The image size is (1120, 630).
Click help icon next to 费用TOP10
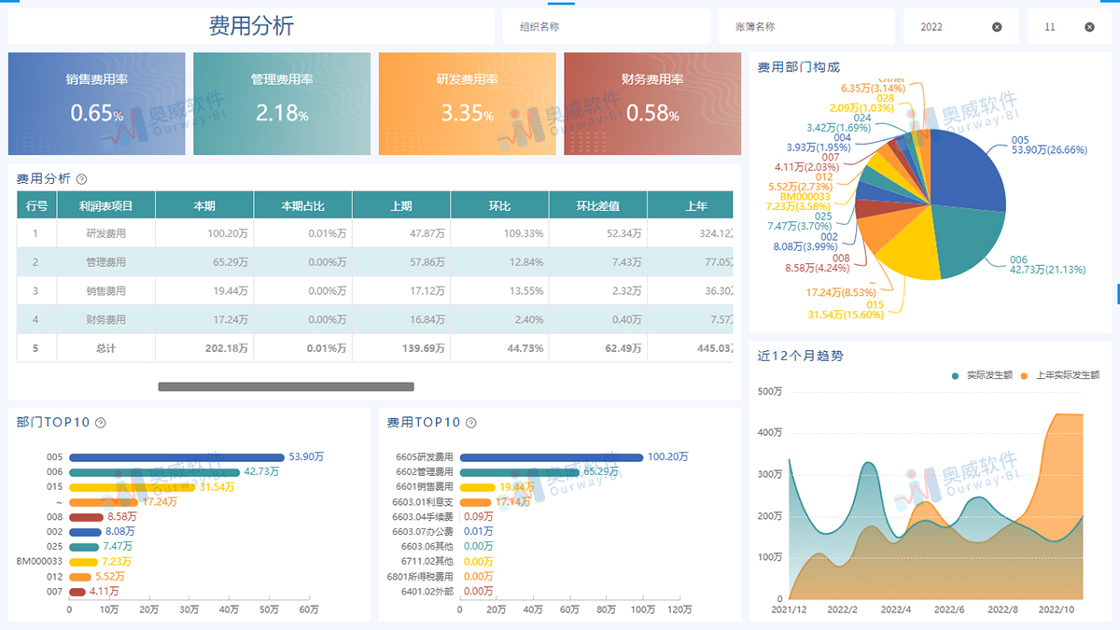tap(471, 423)
